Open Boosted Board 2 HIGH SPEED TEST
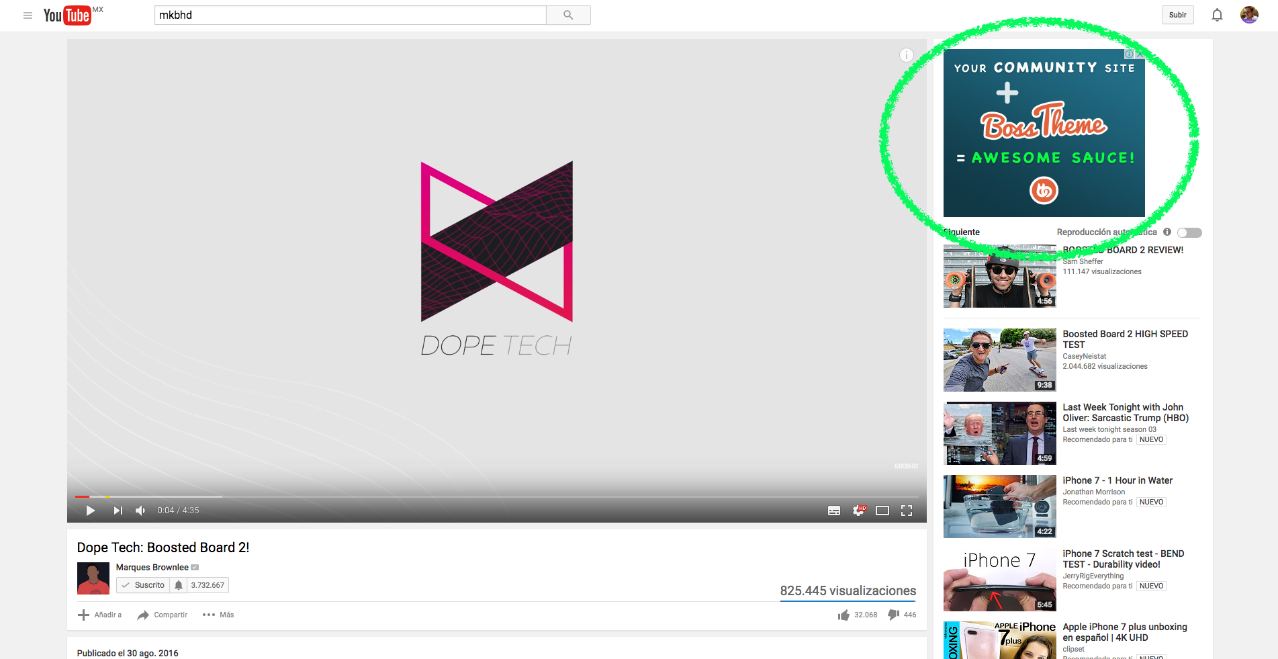Image resolution: width=1278 pixels, height=659 pixels. click(1126, 339)
